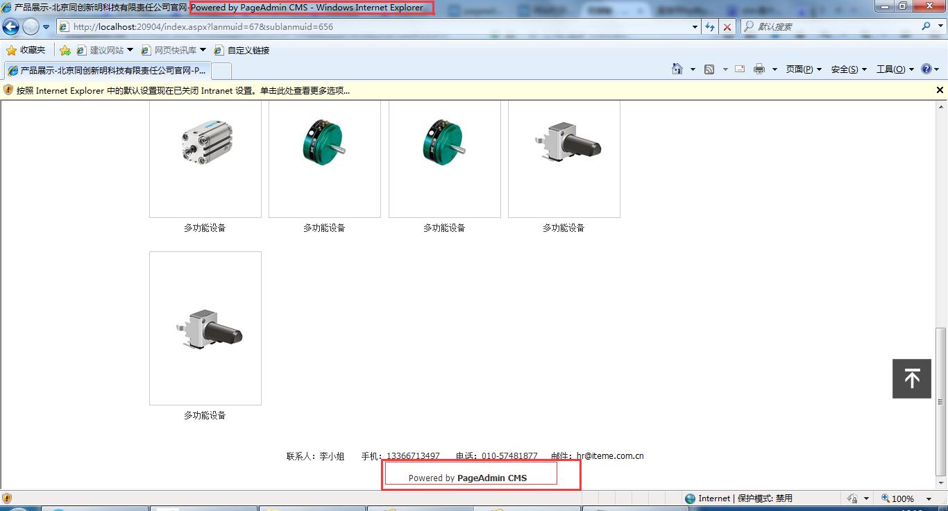Viewport: 948px width, 511px height.
Task: Expand the 建议网站 dropdown arrow
Action: (x=130, y=50)
